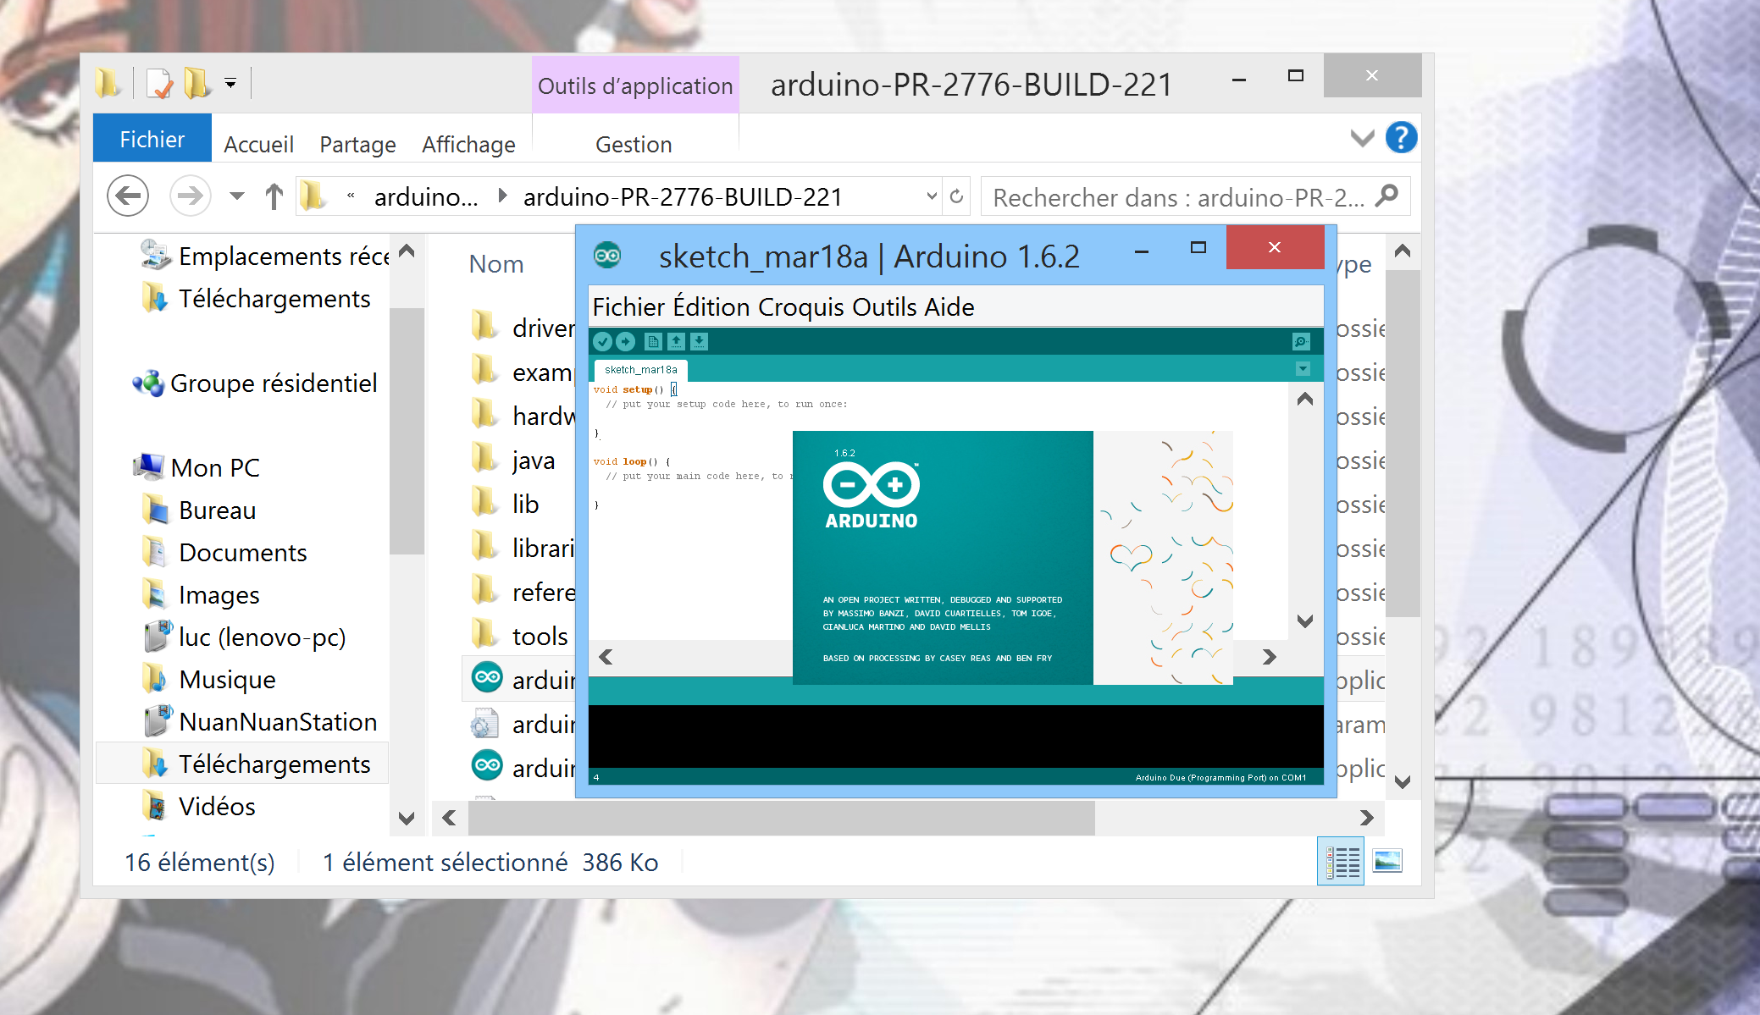
Task: Expand the breadcrumb arrow after arduino...
Action: pyautogui.click(x=502, y=196)
